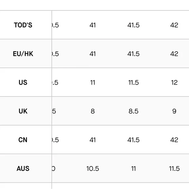The height and width of the screenshot is (189, 189).
Task: Pick US size 12 cell
Action: pyautogui.click(x=174, y=82)
